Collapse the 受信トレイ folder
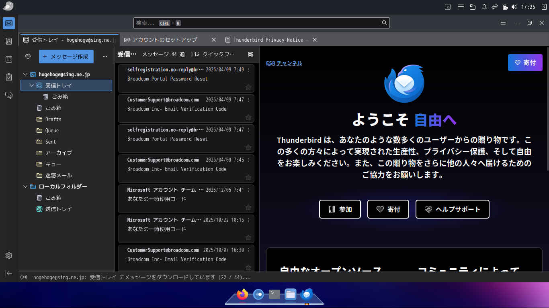 32,85
